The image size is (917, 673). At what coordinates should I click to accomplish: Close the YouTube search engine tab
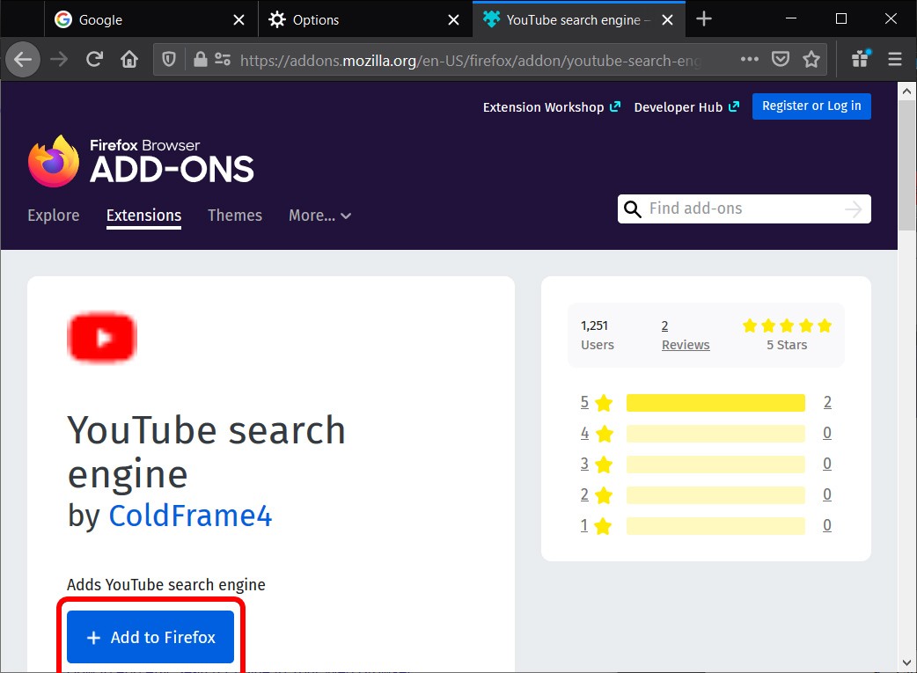point(667,20)
